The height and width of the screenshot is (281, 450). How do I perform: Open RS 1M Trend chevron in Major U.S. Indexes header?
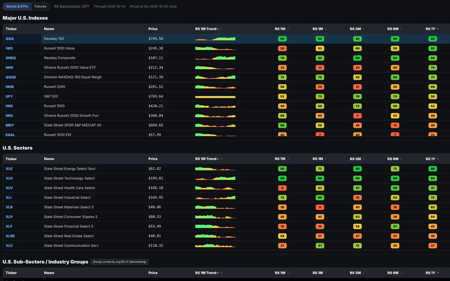(221, 29)
